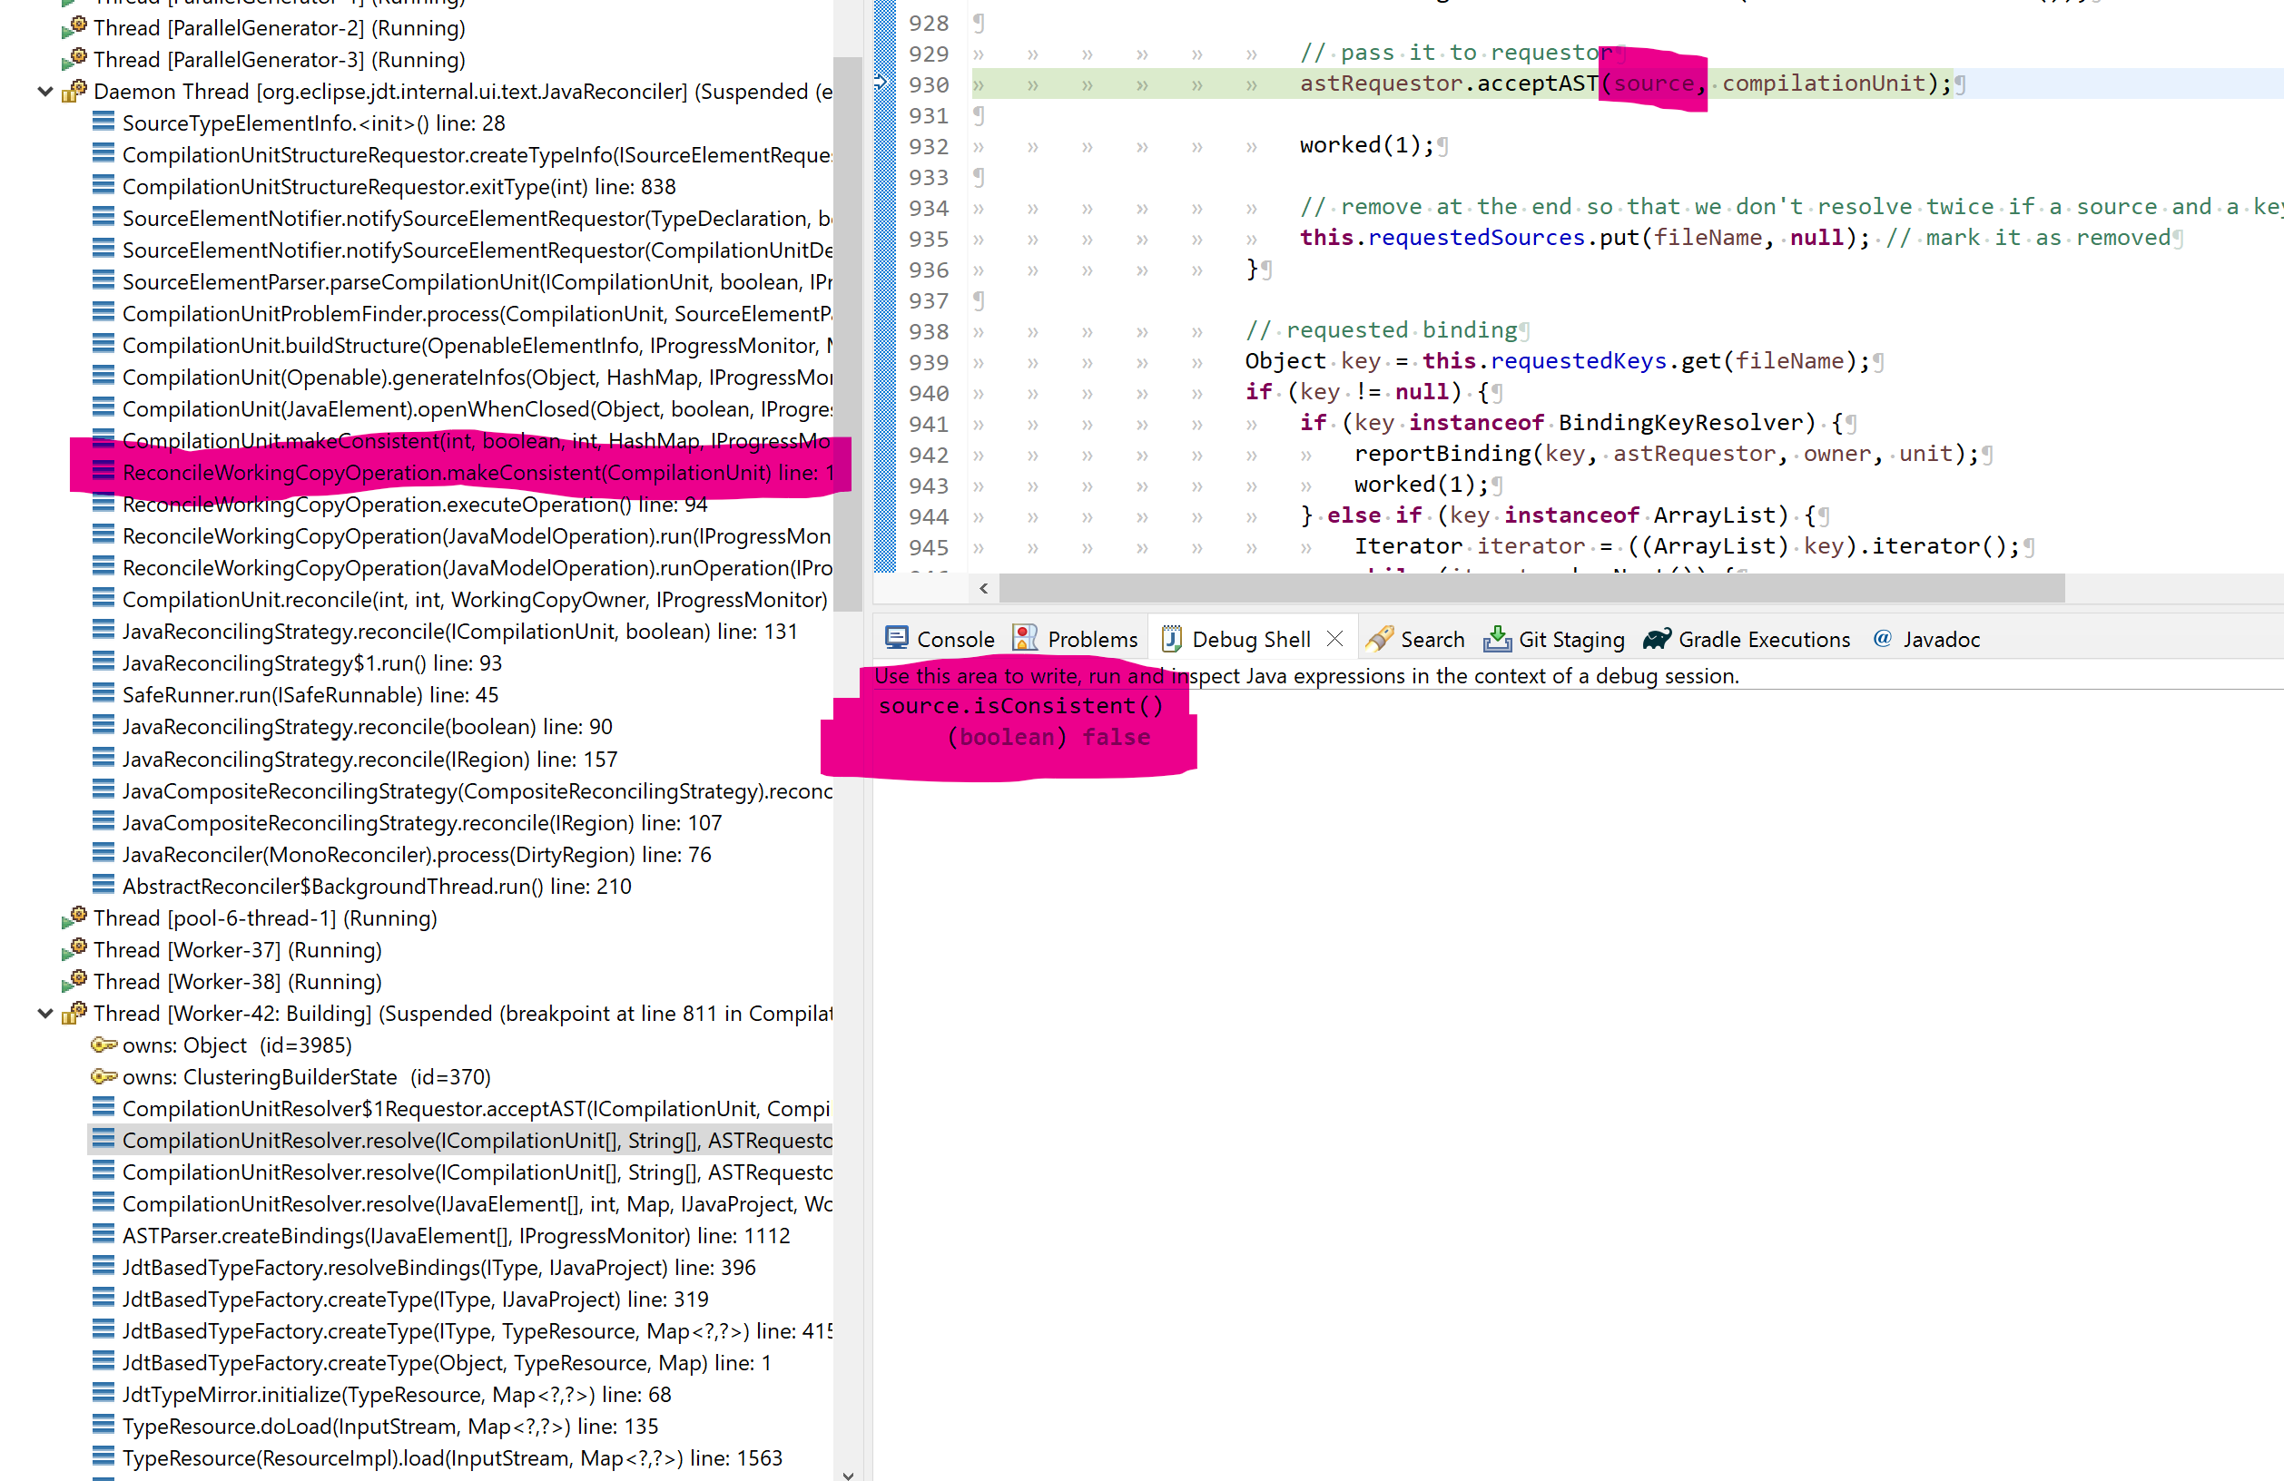Click the Debug Shell J icon
Viewport: 2284px width, 1481px height.
(x=1172, y=637)
